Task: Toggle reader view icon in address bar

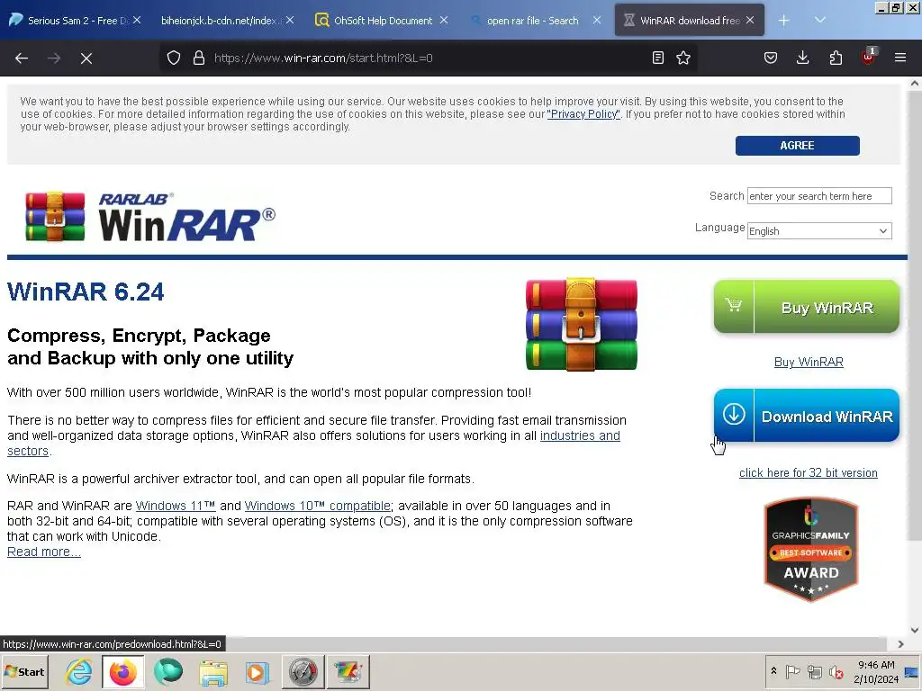Action: tap(658, 58)
